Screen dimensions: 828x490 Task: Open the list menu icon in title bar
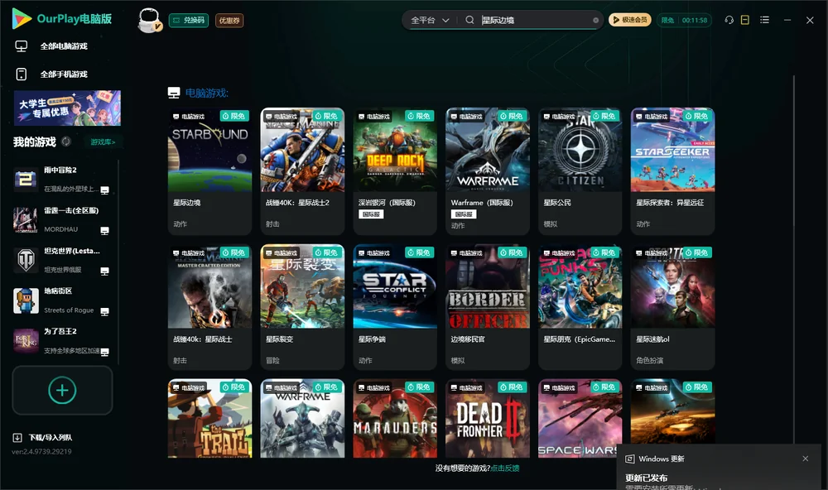click(764, 20)
